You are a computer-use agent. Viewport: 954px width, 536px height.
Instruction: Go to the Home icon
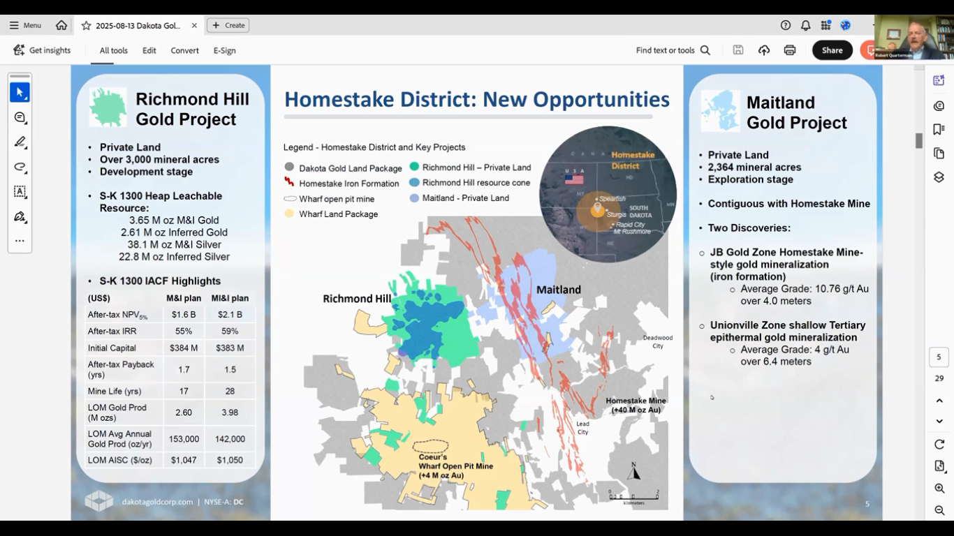coord(61,25)
